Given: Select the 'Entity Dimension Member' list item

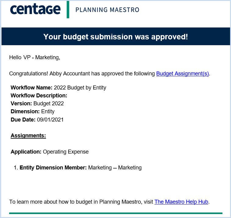Looking at the screenshot, I should 78,168.
